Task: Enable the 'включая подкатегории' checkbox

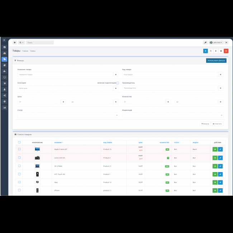Action: 118,83
